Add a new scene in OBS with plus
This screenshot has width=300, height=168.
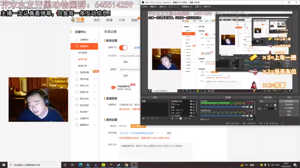click(143, 118)
